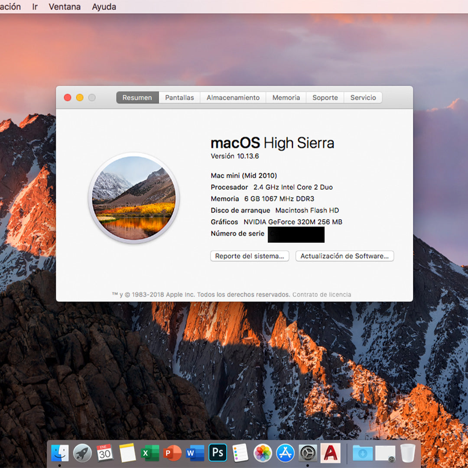Launch AutoCAD from the Dock
This screenshot has height=468, width=468.
(330, 452)
